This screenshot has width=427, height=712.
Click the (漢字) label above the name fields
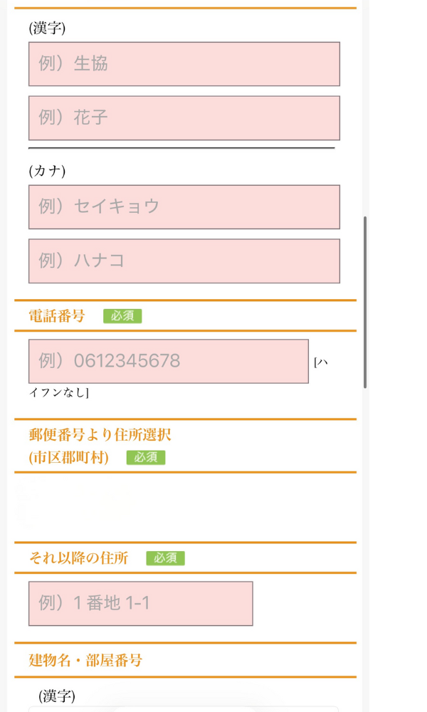(x=47, y=28)
